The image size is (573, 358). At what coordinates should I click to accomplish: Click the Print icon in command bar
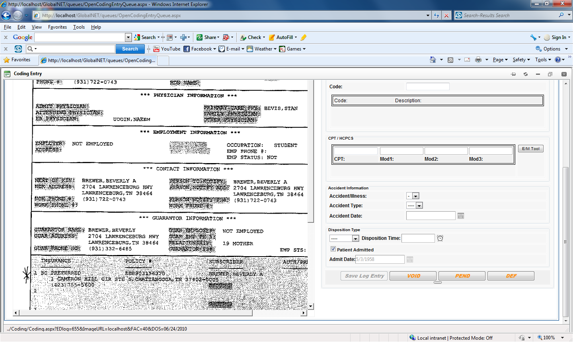(478, 60)
